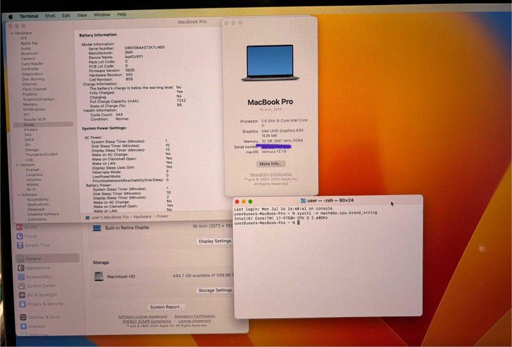Screen dimensions: 512x347
Task: Collapse the Network section in System Information
Action: [17, 165]
